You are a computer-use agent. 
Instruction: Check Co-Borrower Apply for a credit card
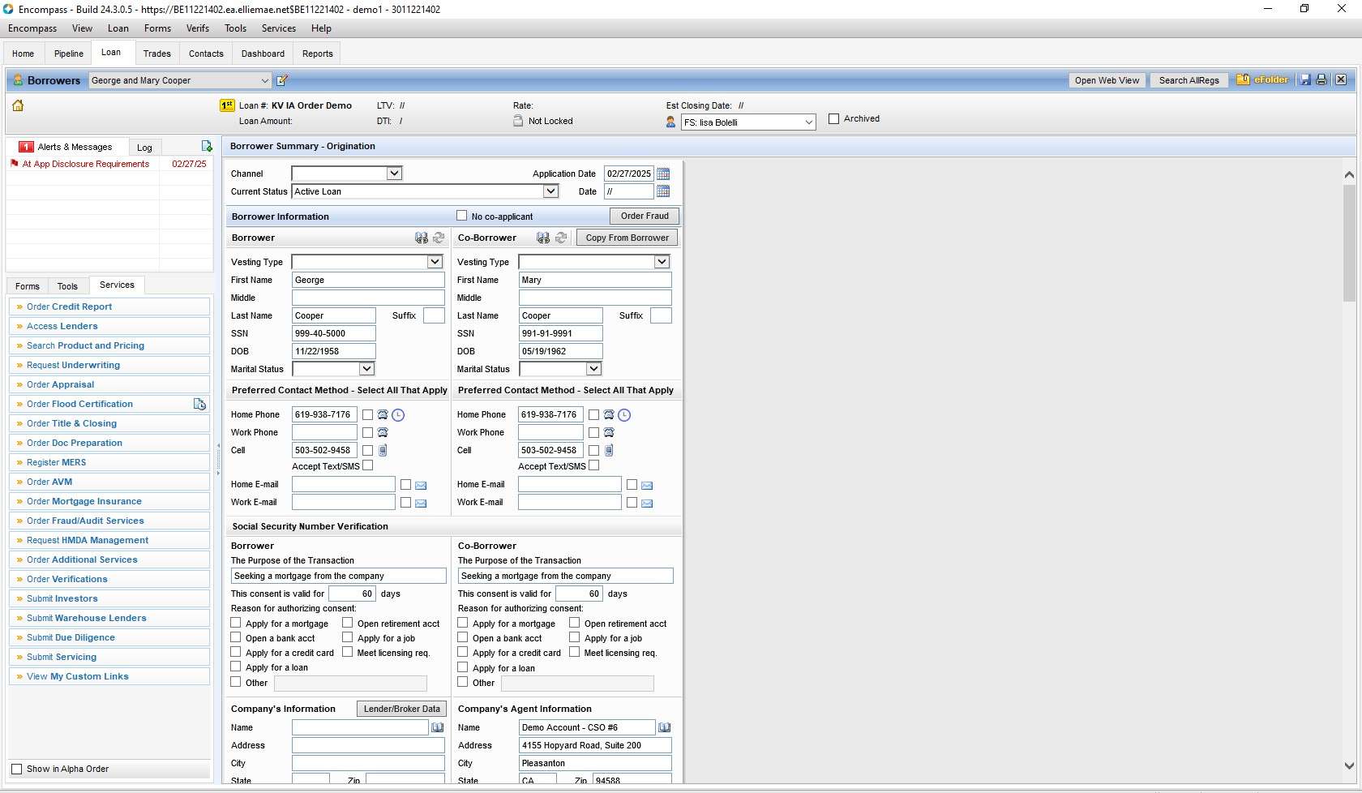[463, 652]
